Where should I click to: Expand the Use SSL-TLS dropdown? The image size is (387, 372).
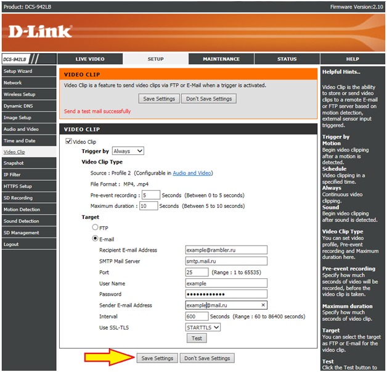coord(203,328)
